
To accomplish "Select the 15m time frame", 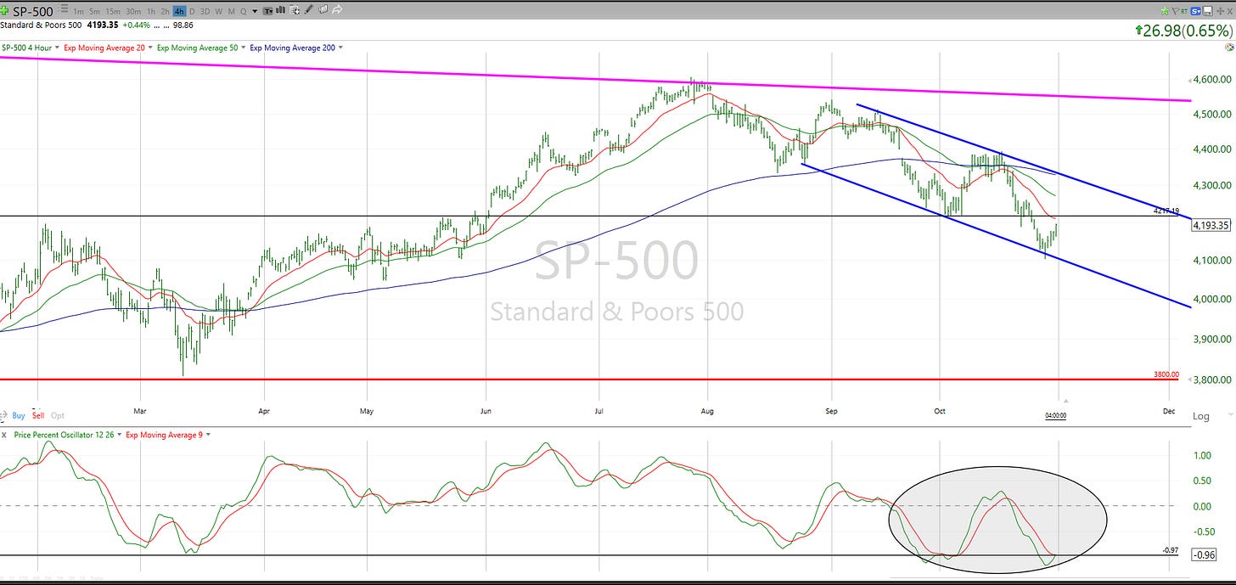I will [x=113, y=11].
